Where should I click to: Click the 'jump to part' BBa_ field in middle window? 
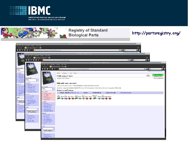pyautogui.click(x=31, y=80)
